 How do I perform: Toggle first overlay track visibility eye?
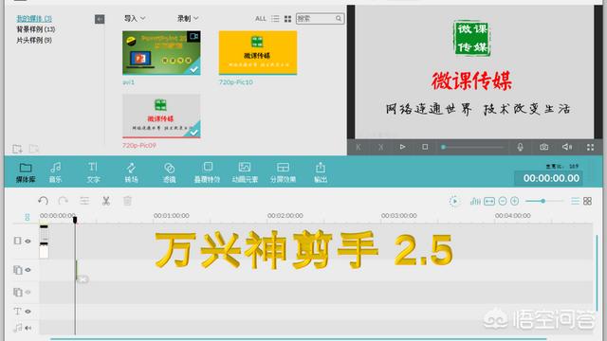[28, 270]
